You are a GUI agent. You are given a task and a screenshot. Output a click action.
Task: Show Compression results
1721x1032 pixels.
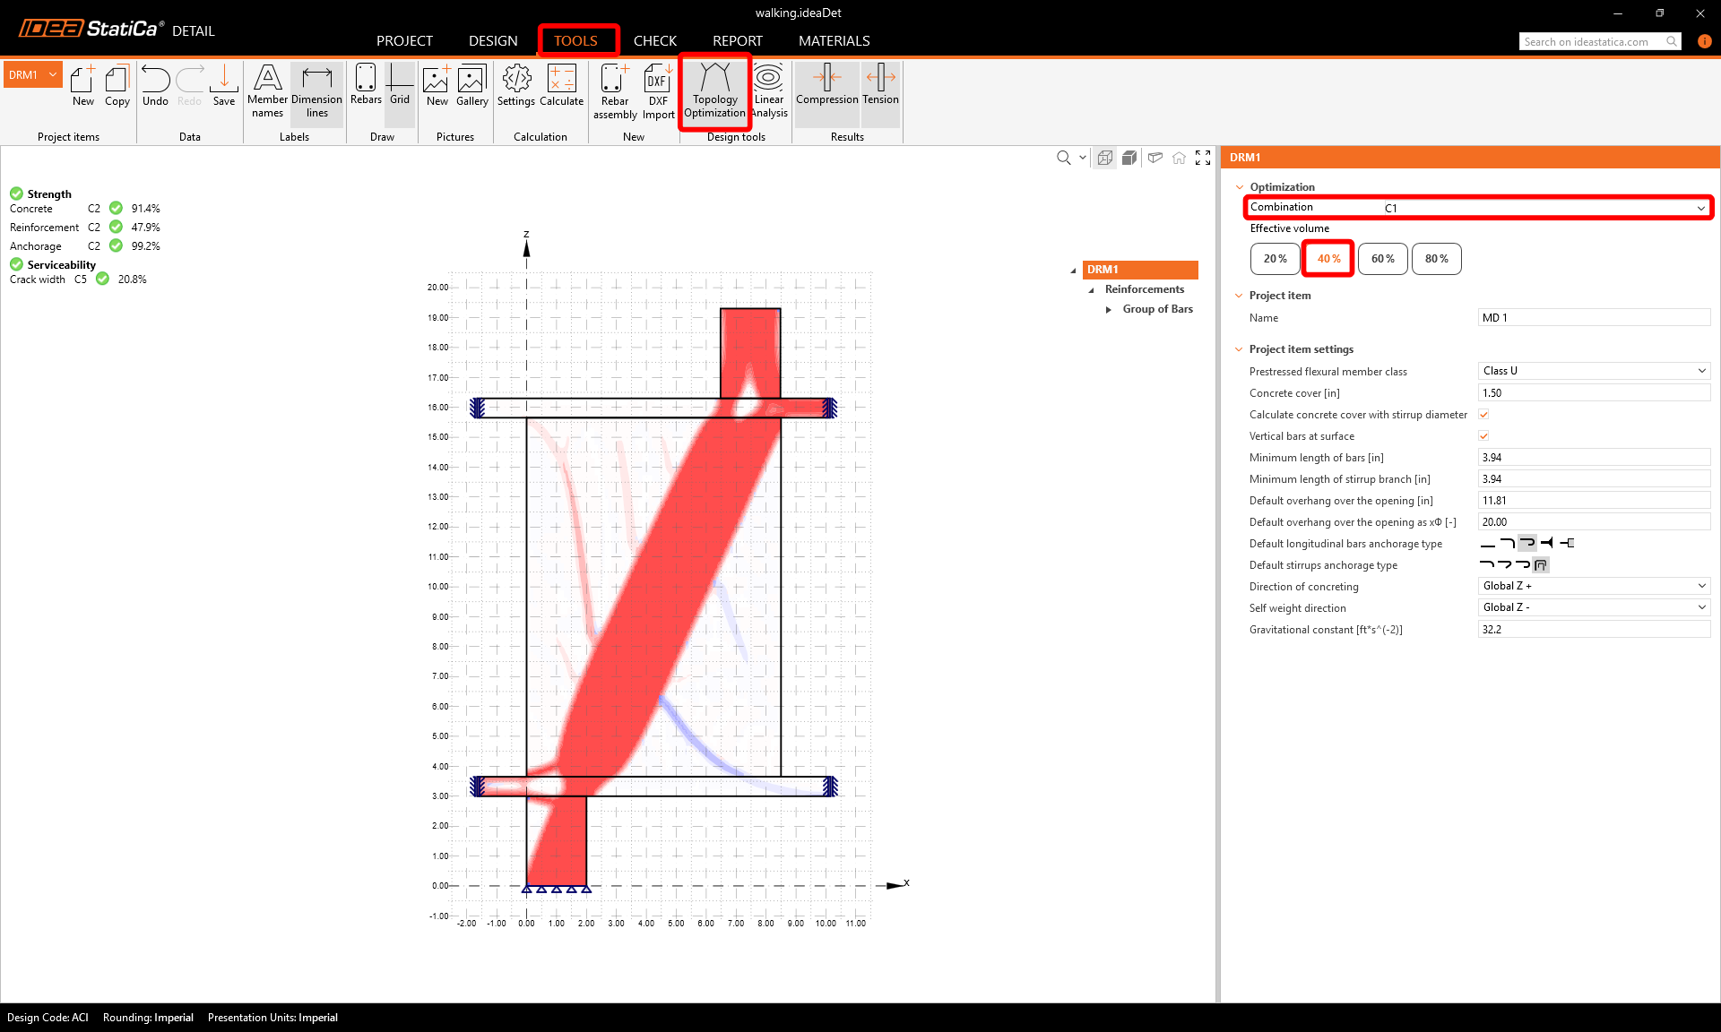point(826,85)
